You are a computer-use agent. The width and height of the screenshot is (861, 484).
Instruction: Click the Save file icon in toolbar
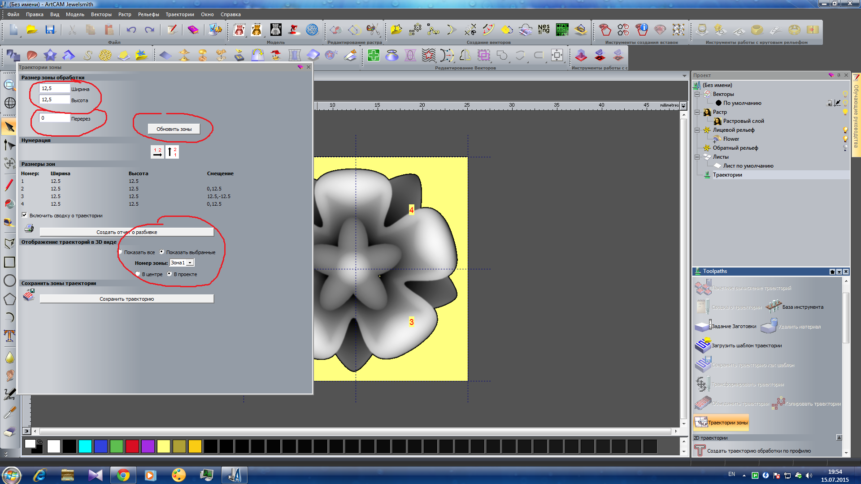pos(50,30)
